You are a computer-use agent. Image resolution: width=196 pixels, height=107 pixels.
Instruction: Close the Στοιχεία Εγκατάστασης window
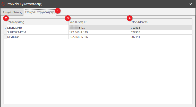click(191, 4)
